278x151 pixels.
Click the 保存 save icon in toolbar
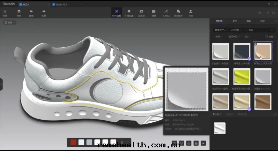point(19,12)
